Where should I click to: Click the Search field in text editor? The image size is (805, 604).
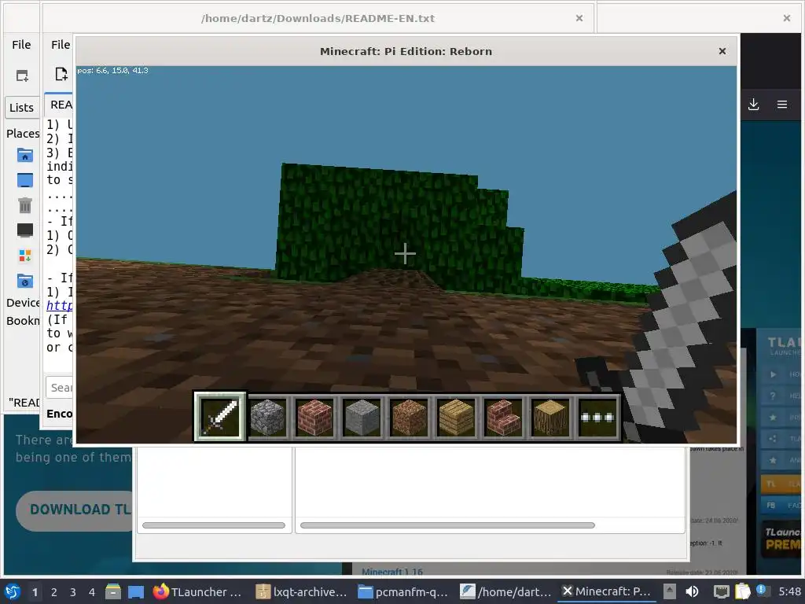click(60, 388)
